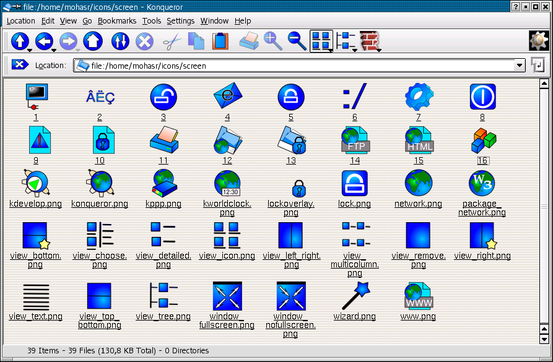Click the Paste clipboard icon
553x362 pixels.
click(220, 41)
